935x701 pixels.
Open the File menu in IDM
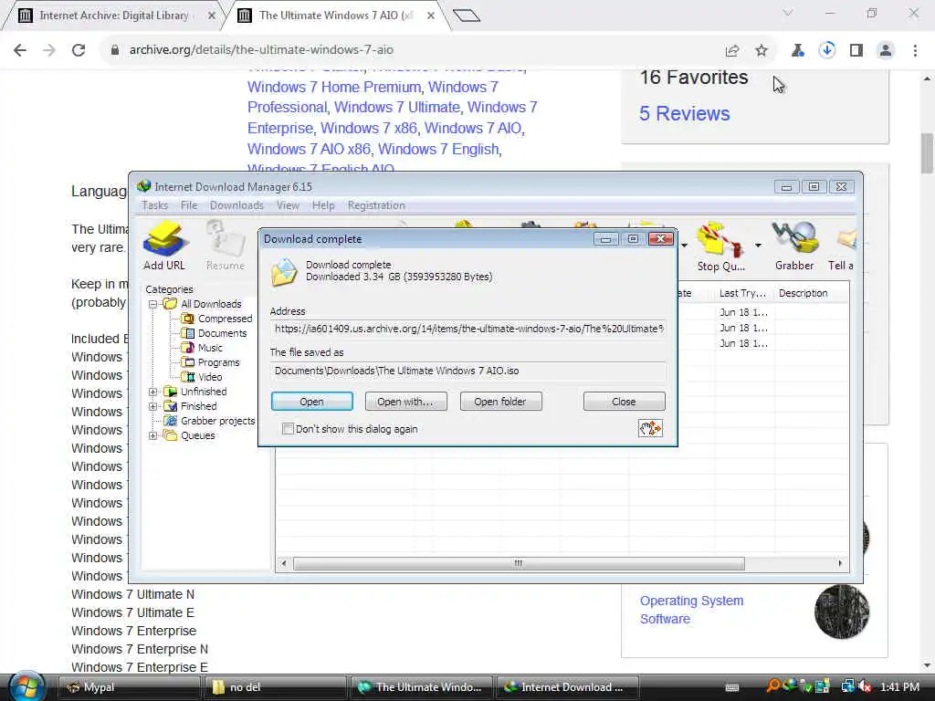(189, 205)
